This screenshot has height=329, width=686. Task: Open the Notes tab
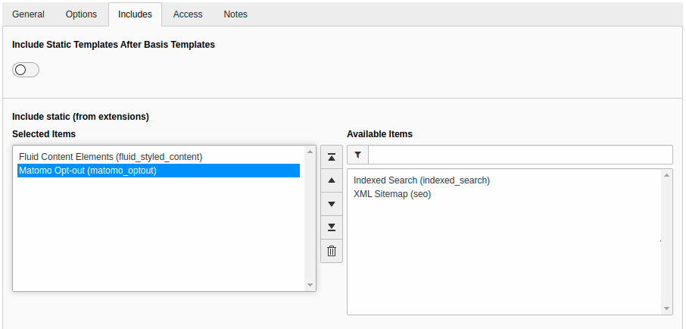pyautogui.click(x=235, y=14)
